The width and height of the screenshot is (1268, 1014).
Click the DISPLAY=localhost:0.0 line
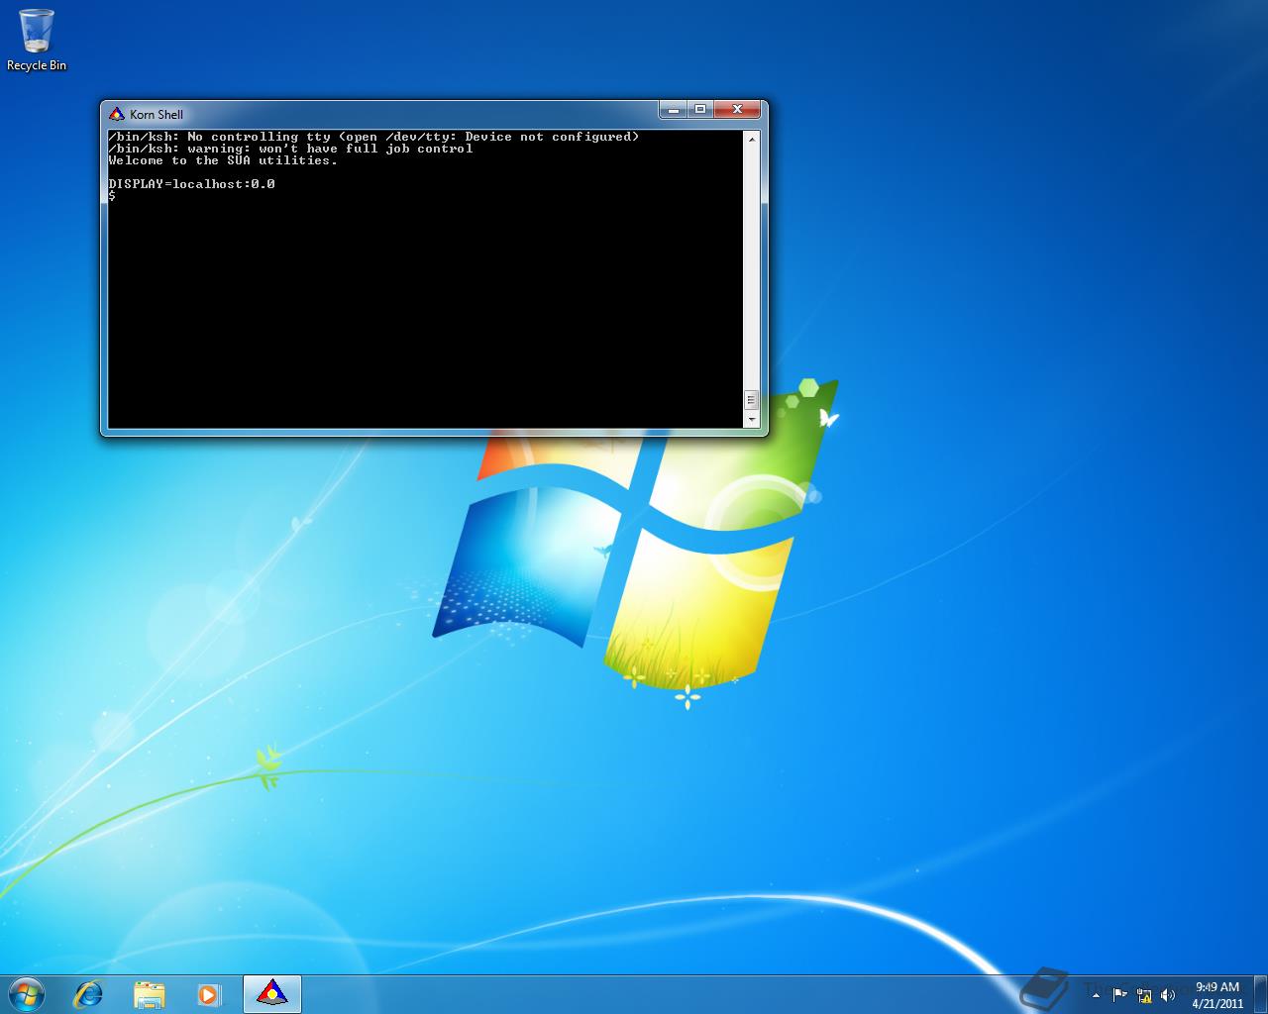(191, 184)
